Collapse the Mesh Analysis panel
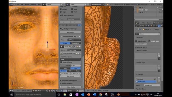This screenshot has height=97, width=172. point(60,15)
